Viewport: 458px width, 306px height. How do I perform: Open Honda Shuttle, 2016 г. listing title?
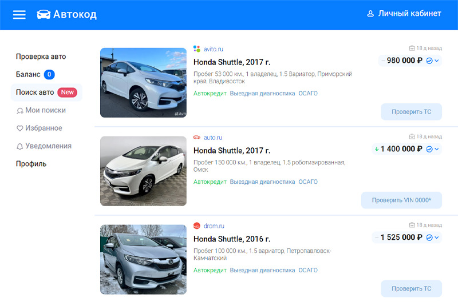pos(232,239)
